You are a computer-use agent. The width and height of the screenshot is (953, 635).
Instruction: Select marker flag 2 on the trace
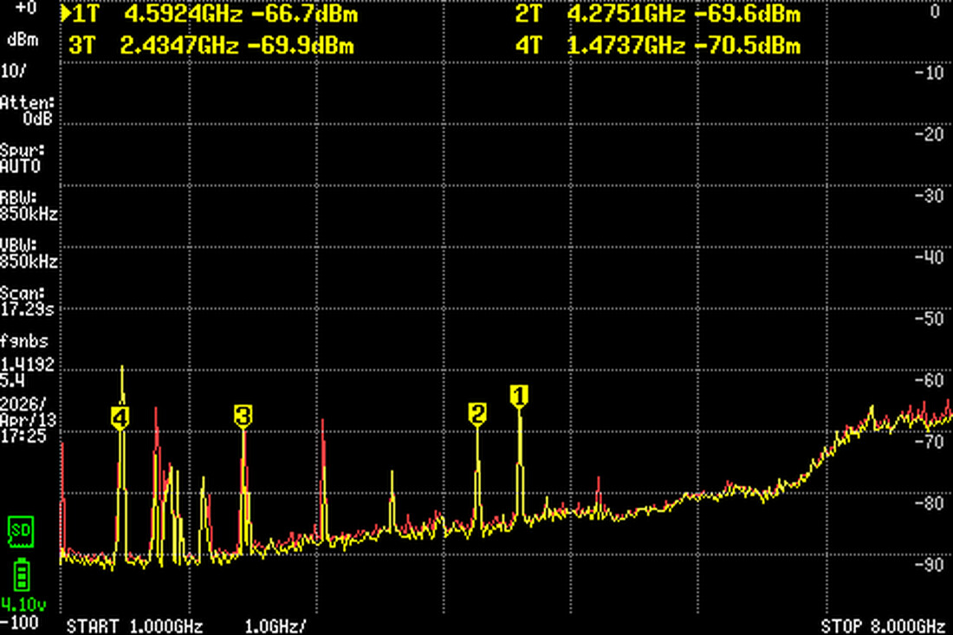coord(478,413)
